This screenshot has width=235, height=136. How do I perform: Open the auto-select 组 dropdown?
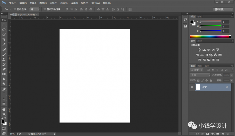point(34,9)
